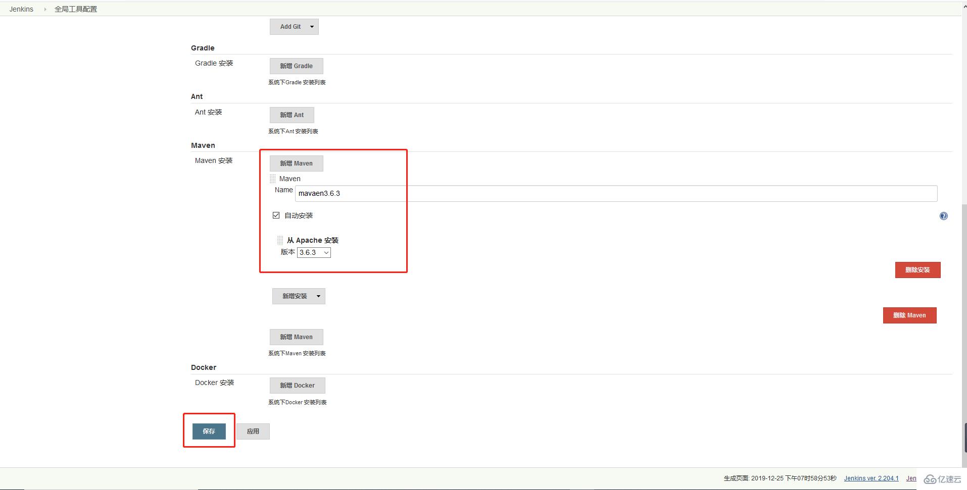Viewport: 967px width, 490px height.
Task: Open Jenkins ver. 2.204.1 link
Action: point(871,478)
